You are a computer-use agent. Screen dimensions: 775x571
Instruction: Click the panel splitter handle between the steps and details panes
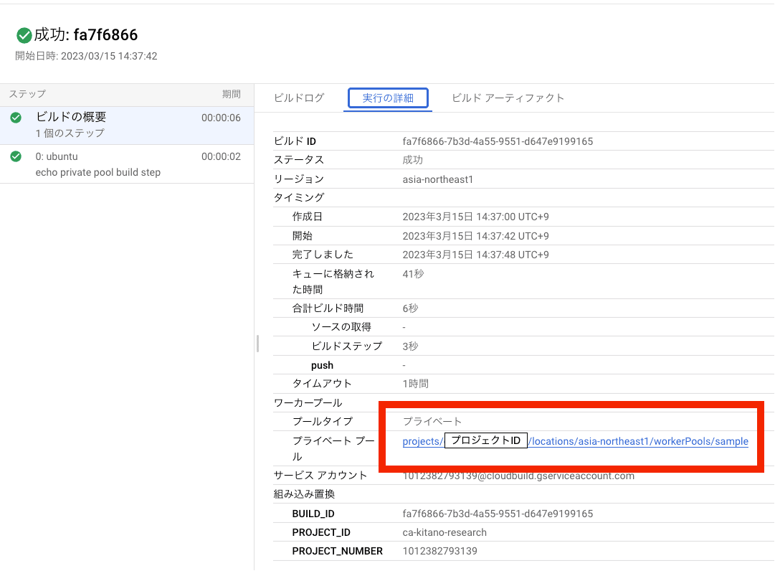pyautogui.click(x=257, y=344)
